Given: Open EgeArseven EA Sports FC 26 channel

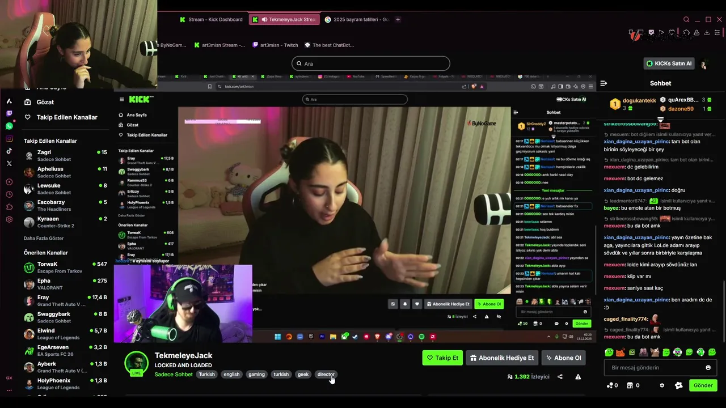Looking at the screenshot, I should click(x=65, y=350).
